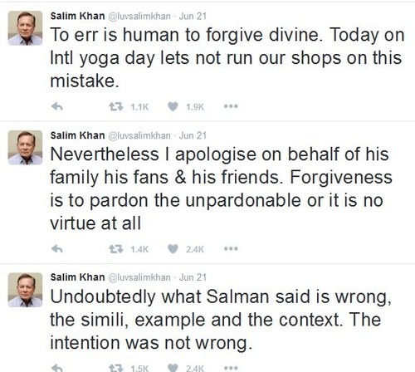The height and width of the screenshot is (372, 415).
Task: Click Salim Khan name on third tweet
Action: (77, 277)
